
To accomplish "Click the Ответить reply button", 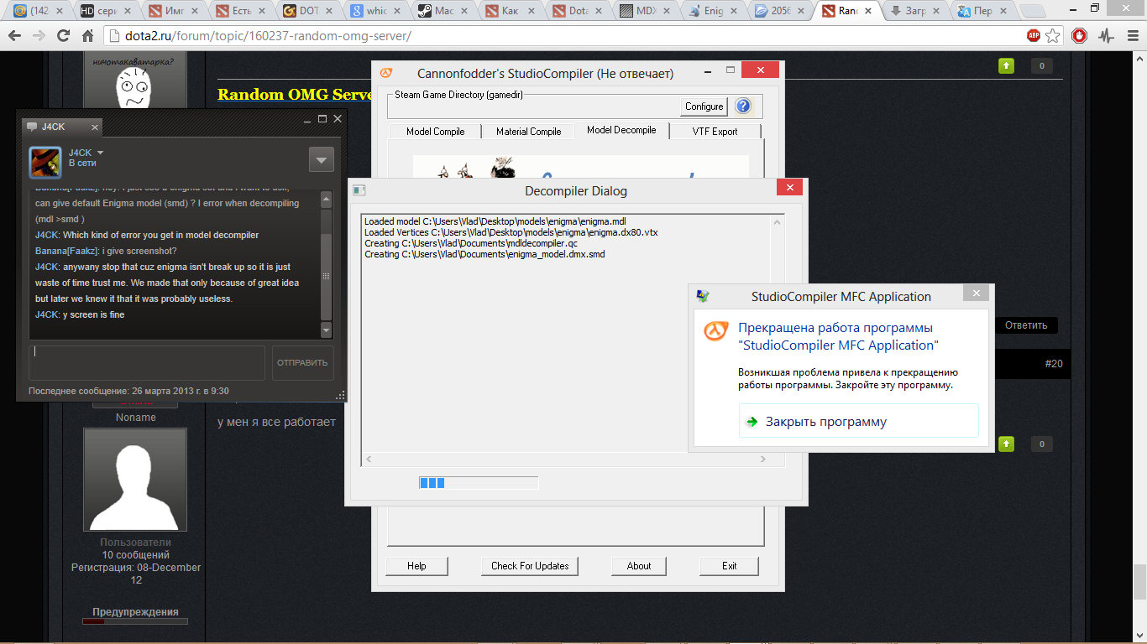I will [1026, 325].
